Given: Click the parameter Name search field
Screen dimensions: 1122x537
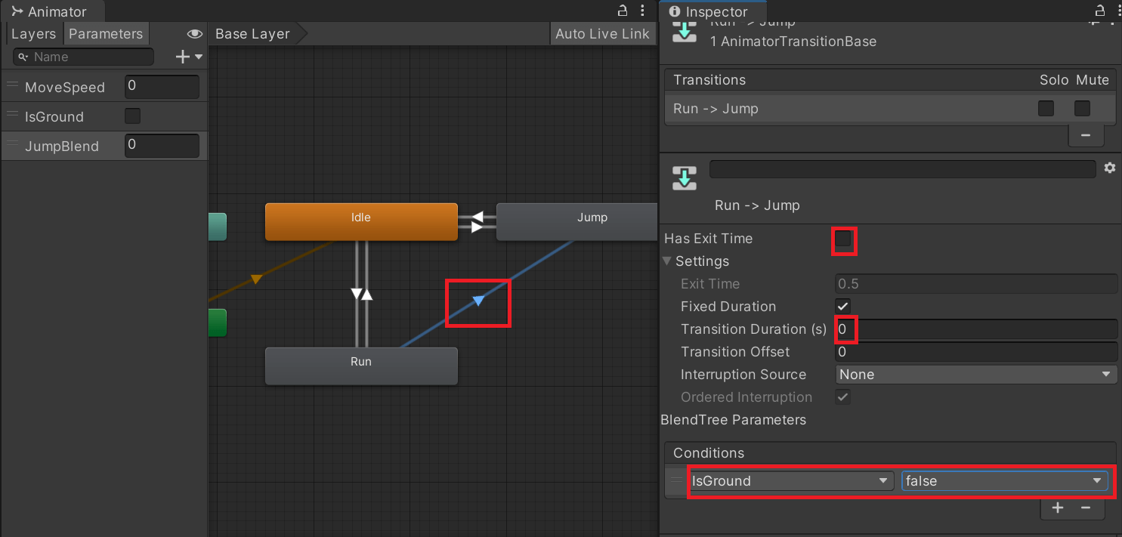Looking at the screenshot, I should [x=84, y=57].
